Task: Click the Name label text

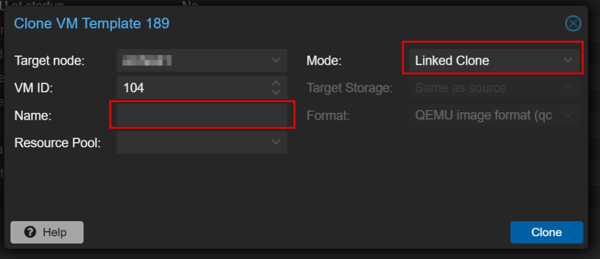Action: 33,115
